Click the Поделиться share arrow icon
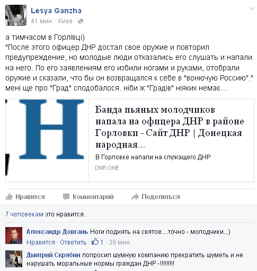Screen dimensions: 257x271 (x=135, y=197)
